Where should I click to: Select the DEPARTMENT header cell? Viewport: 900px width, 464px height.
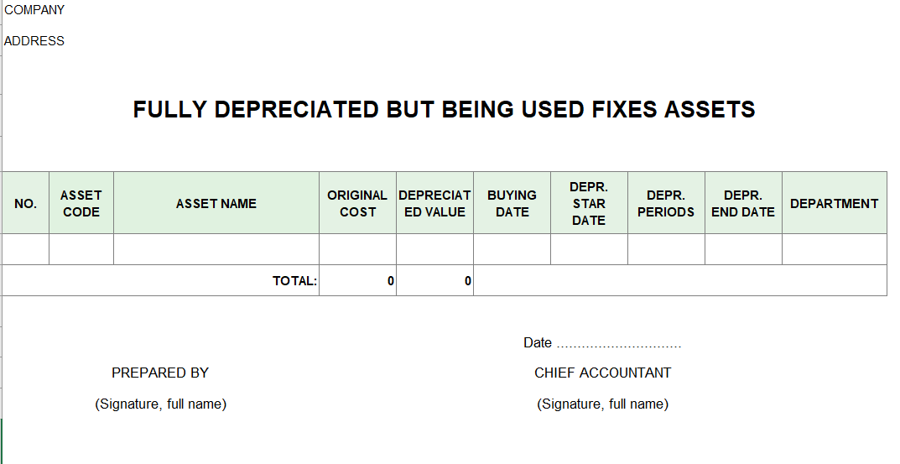point(834,203)
